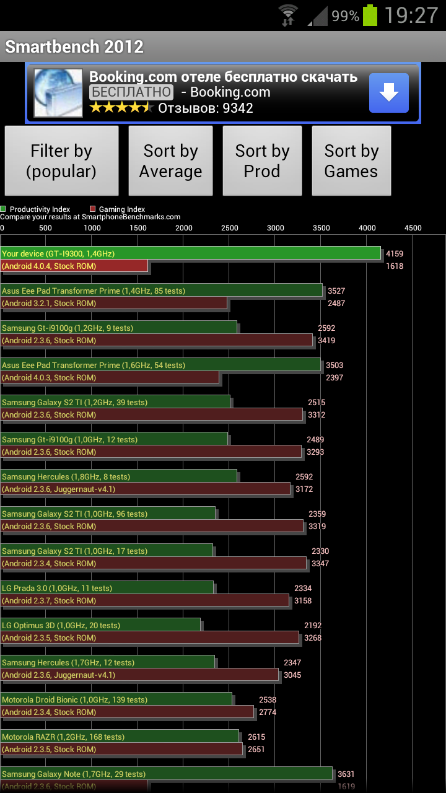
Task: Tap the gaming score 2774
Action: pyautogui.click(x=268, y=712)
